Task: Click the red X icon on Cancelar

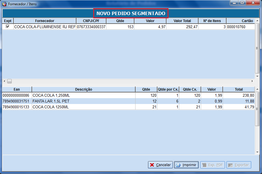Action: [152, 165]
